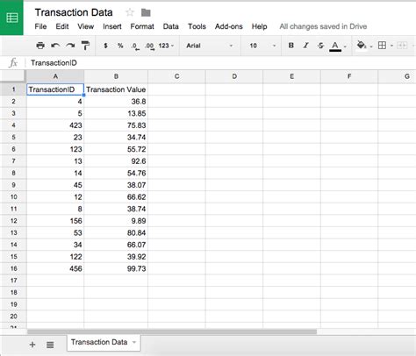Decrease decimal places
Screen dimensions: 416x356
pyautogui.click(x=135, y=46)
